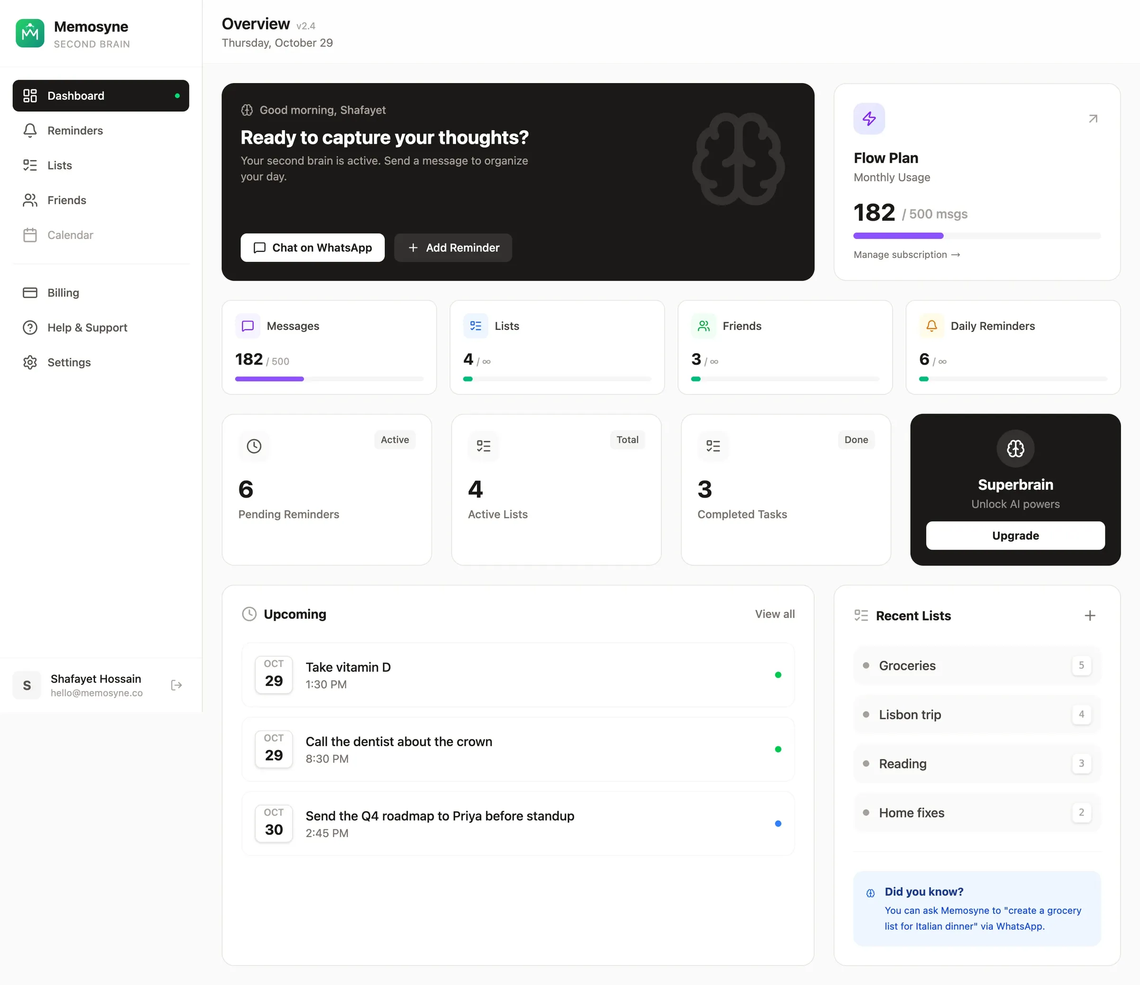Click the Superbrain brain icon
Image resolution: width=1140 pixels, height=985 pixels.
(1015, 449)
